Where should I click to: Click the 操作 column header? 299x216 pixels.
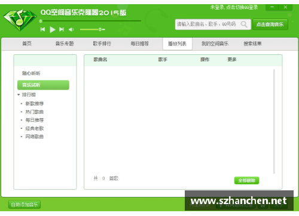(x=205, y=60)
